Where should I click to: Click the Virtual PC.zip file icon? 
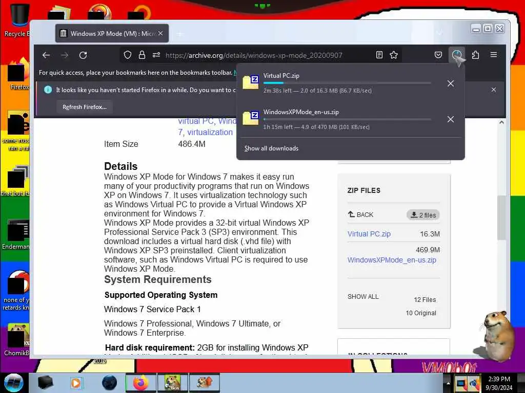pyautogui.click(x=250, y=82)
